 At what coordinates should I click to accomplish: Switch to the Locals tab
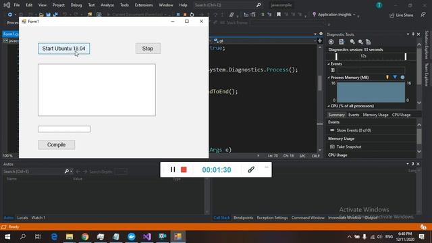(22, 217)
